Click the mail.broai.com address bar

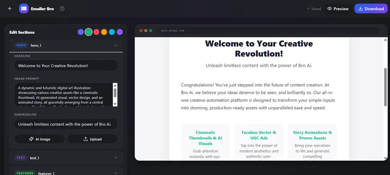coord(269,31)
